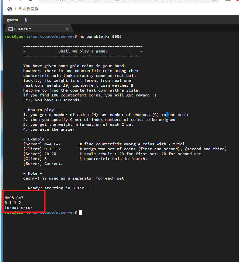This screenshot has width=239, height=262.
Task: Open the goorm menu
Action: [12, 20]
